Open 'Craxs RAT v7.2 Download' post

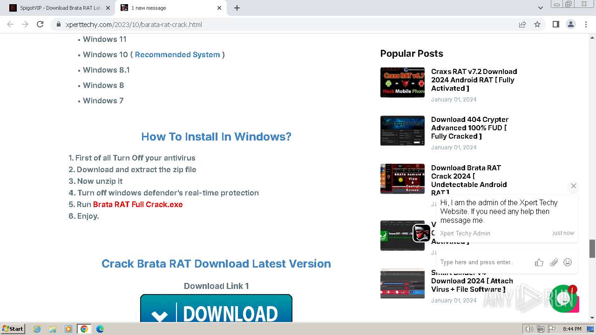pos(474,80)
